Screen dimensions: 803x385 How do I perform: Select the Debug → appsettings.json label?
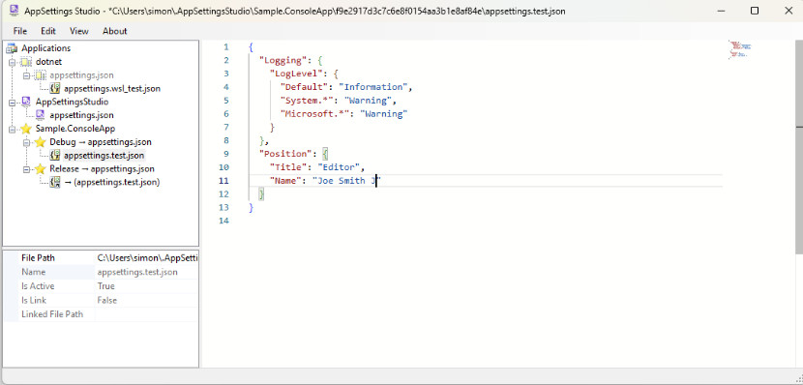(101, 142)
